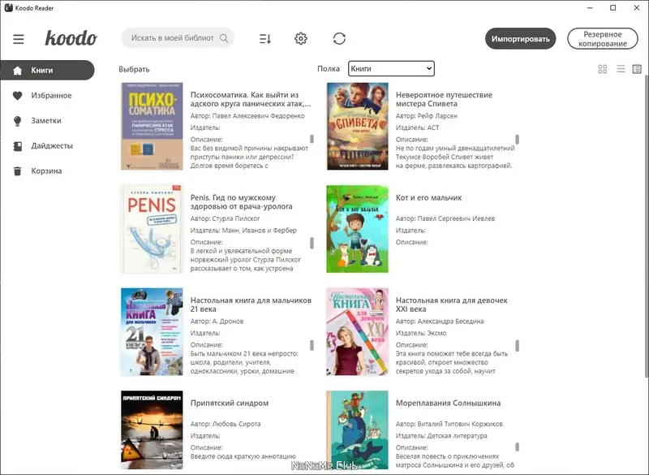The width and height of the screenshot is (649, 475).
Task: Open Избранное in sidebar
Action: point(51,95)
